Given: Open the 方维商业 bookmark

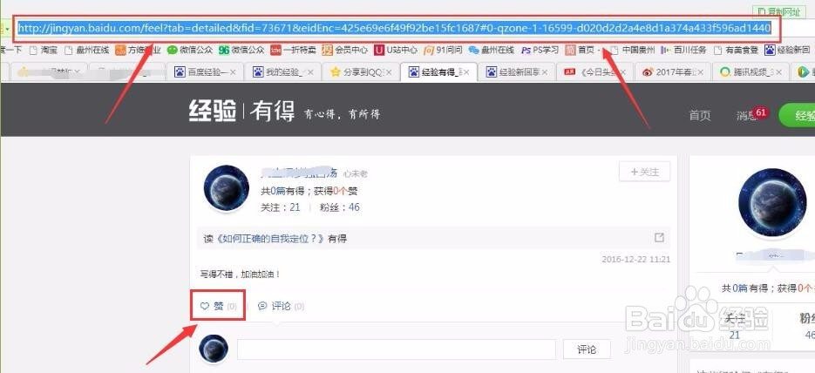Looking at the screenshot, I should point(138,51).
